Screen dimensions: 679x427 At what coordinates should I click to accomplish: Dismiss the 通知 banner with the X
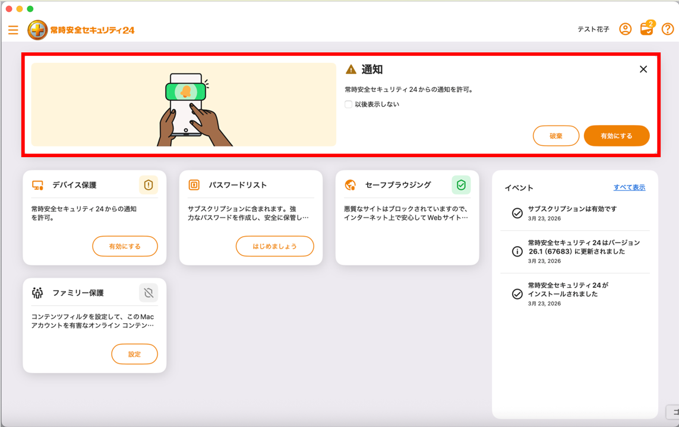643,69
